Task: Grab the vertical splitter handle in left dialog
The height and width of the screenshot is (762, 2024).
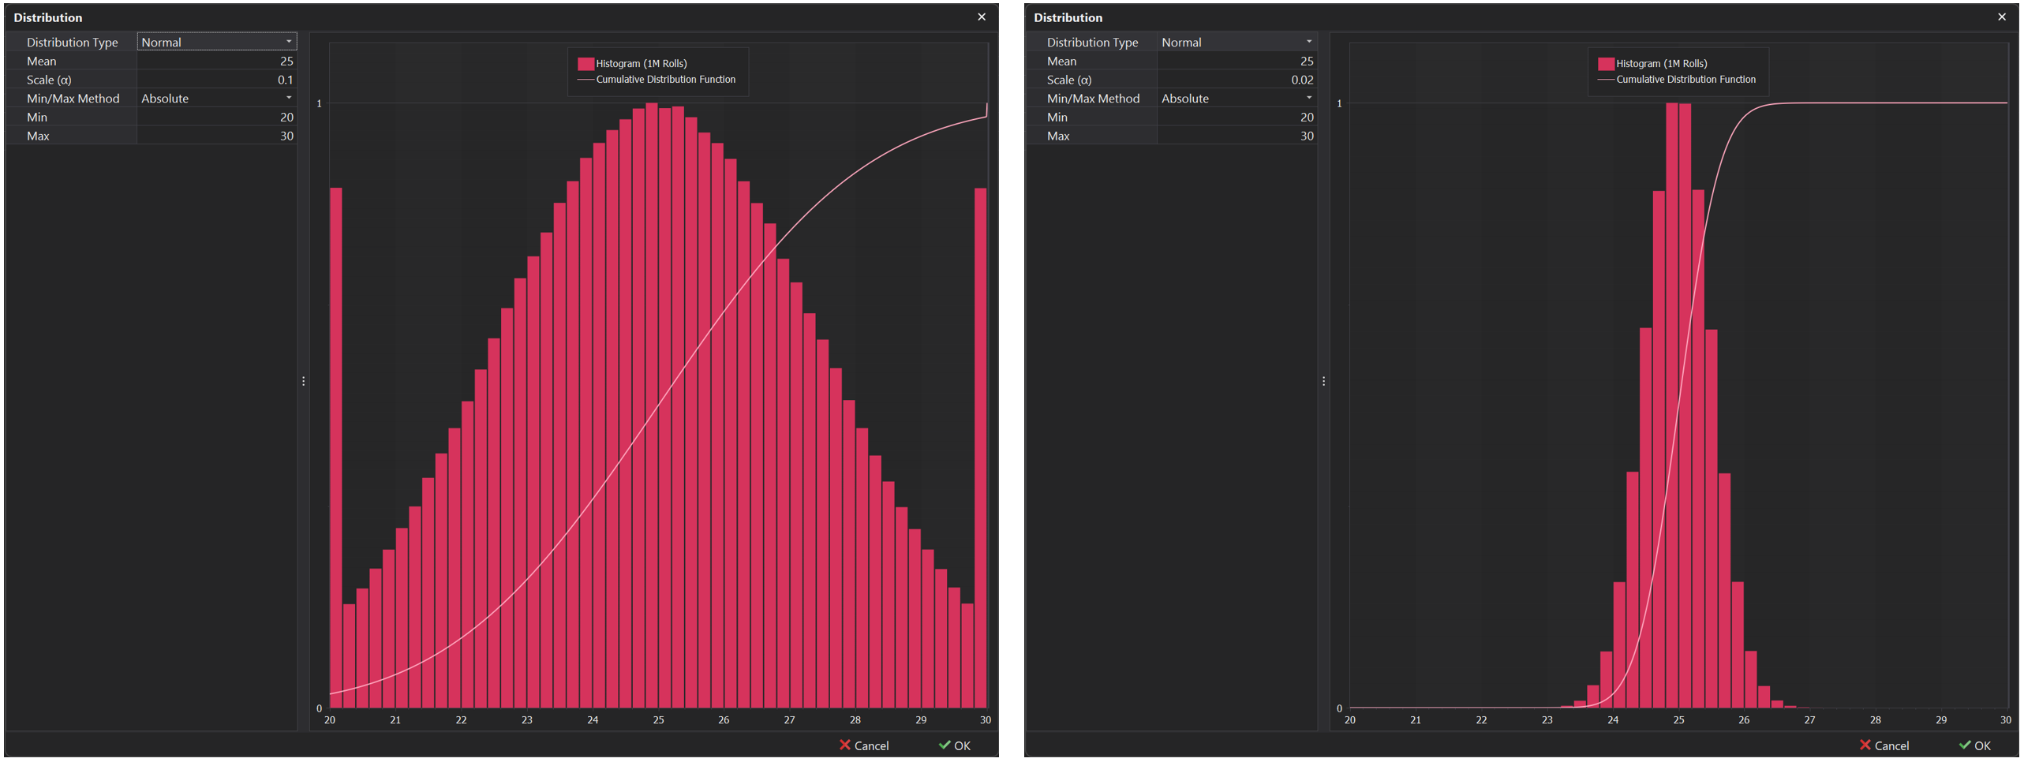Action: click(304, 381)
